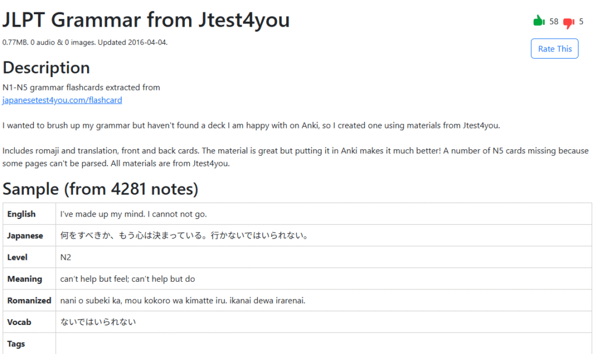The width and height of the screenshot is (607, 354).
Task: Click the green thumbs-up icon
Action: (539, 21)
